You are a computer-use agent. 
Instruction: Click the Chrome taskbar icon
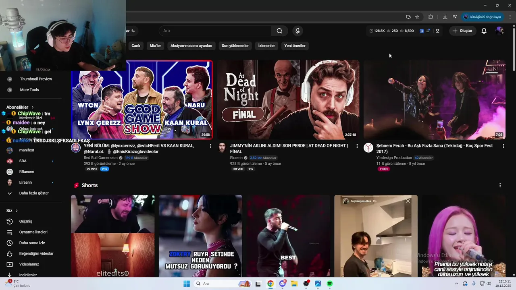point(270,284)
